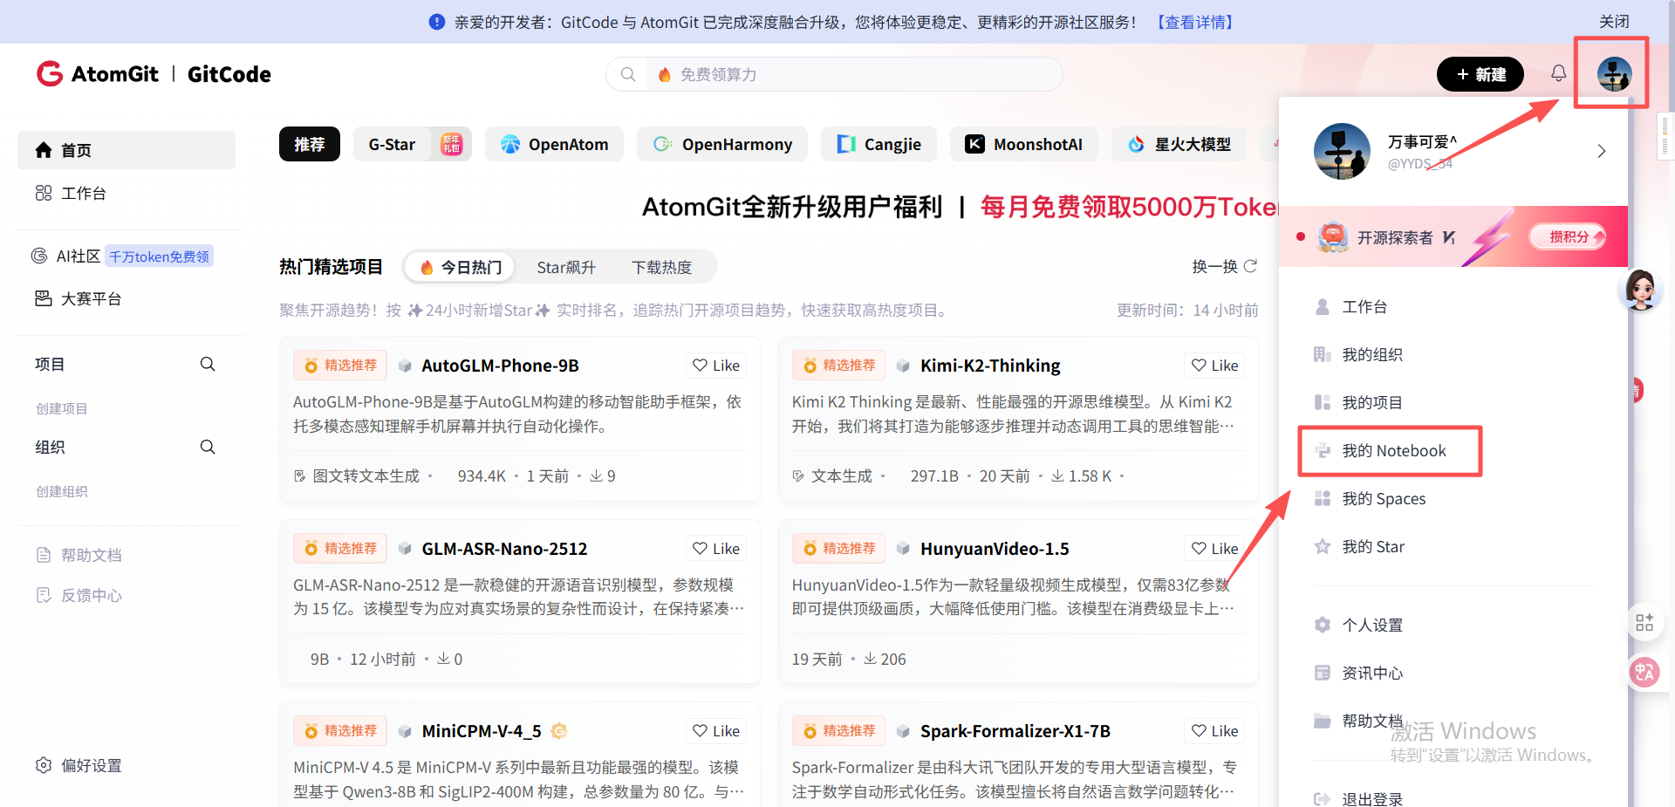Open the AutoGLM-Phone-9B project title

(500, 366)
